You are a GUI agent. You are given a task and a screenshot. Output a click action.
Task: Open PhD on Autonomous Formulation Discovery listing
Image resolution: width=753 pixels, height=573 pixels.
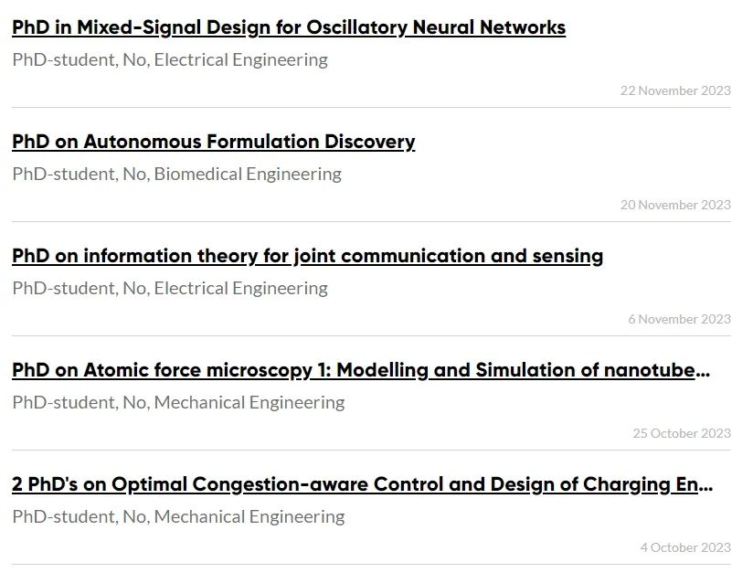click(x=213, y=142)
